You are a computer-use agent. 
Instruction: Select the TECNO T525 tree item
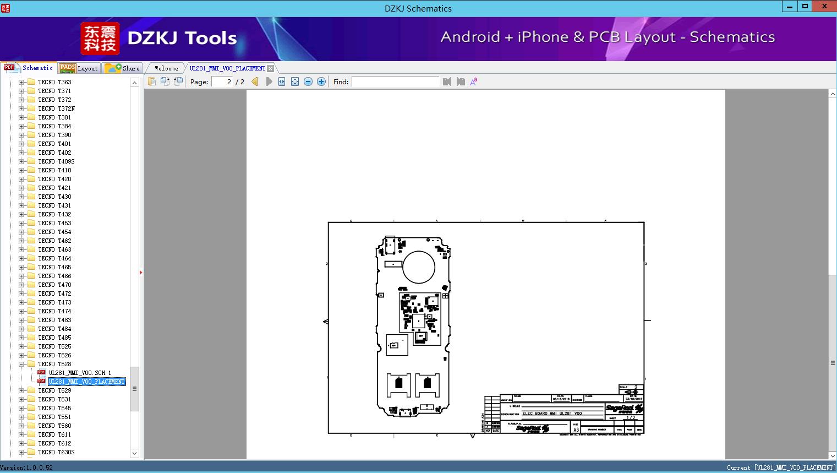[54, 346]
